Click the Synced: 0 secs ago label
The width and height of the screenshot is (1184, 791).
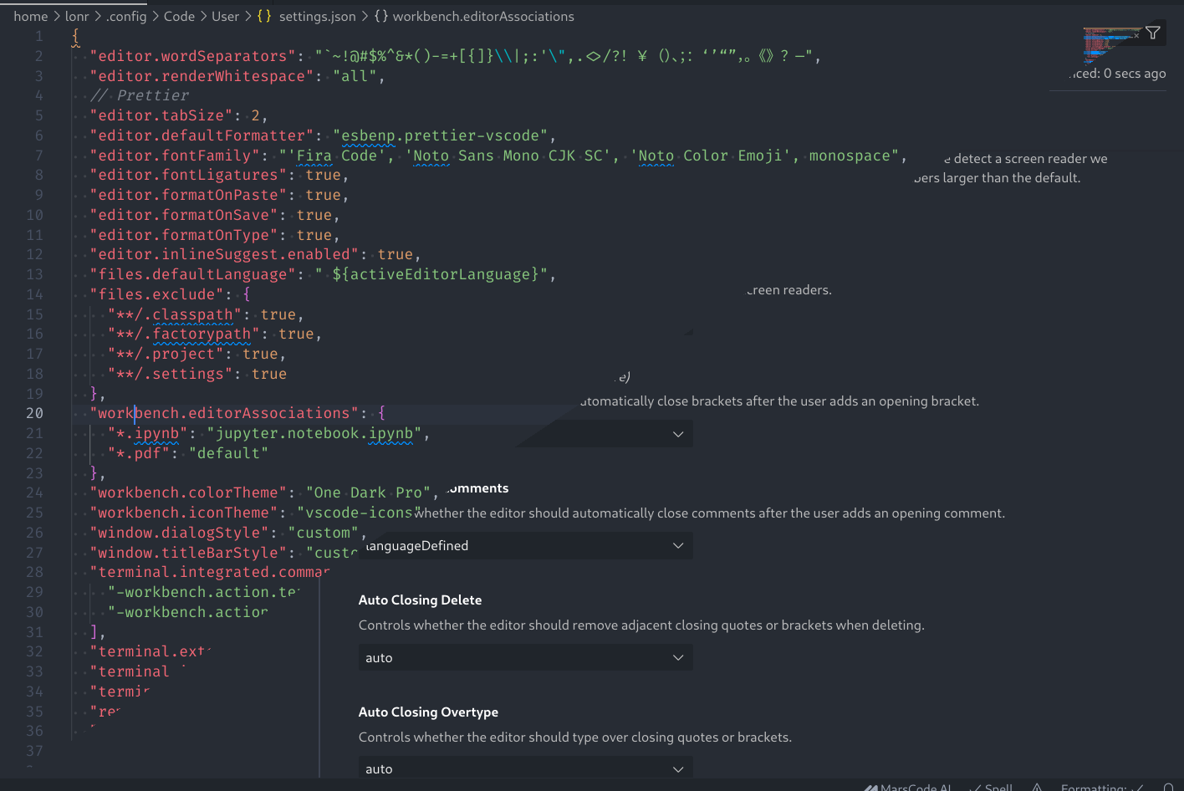click(x=1119, y=73)
